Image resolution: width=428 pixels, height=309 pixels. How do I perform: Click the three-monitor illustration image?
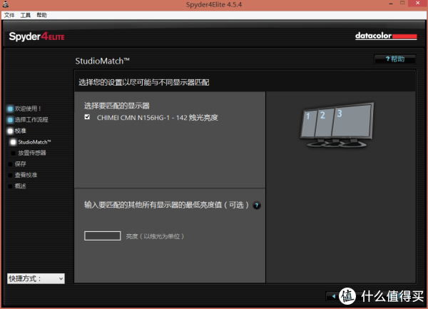337,125
